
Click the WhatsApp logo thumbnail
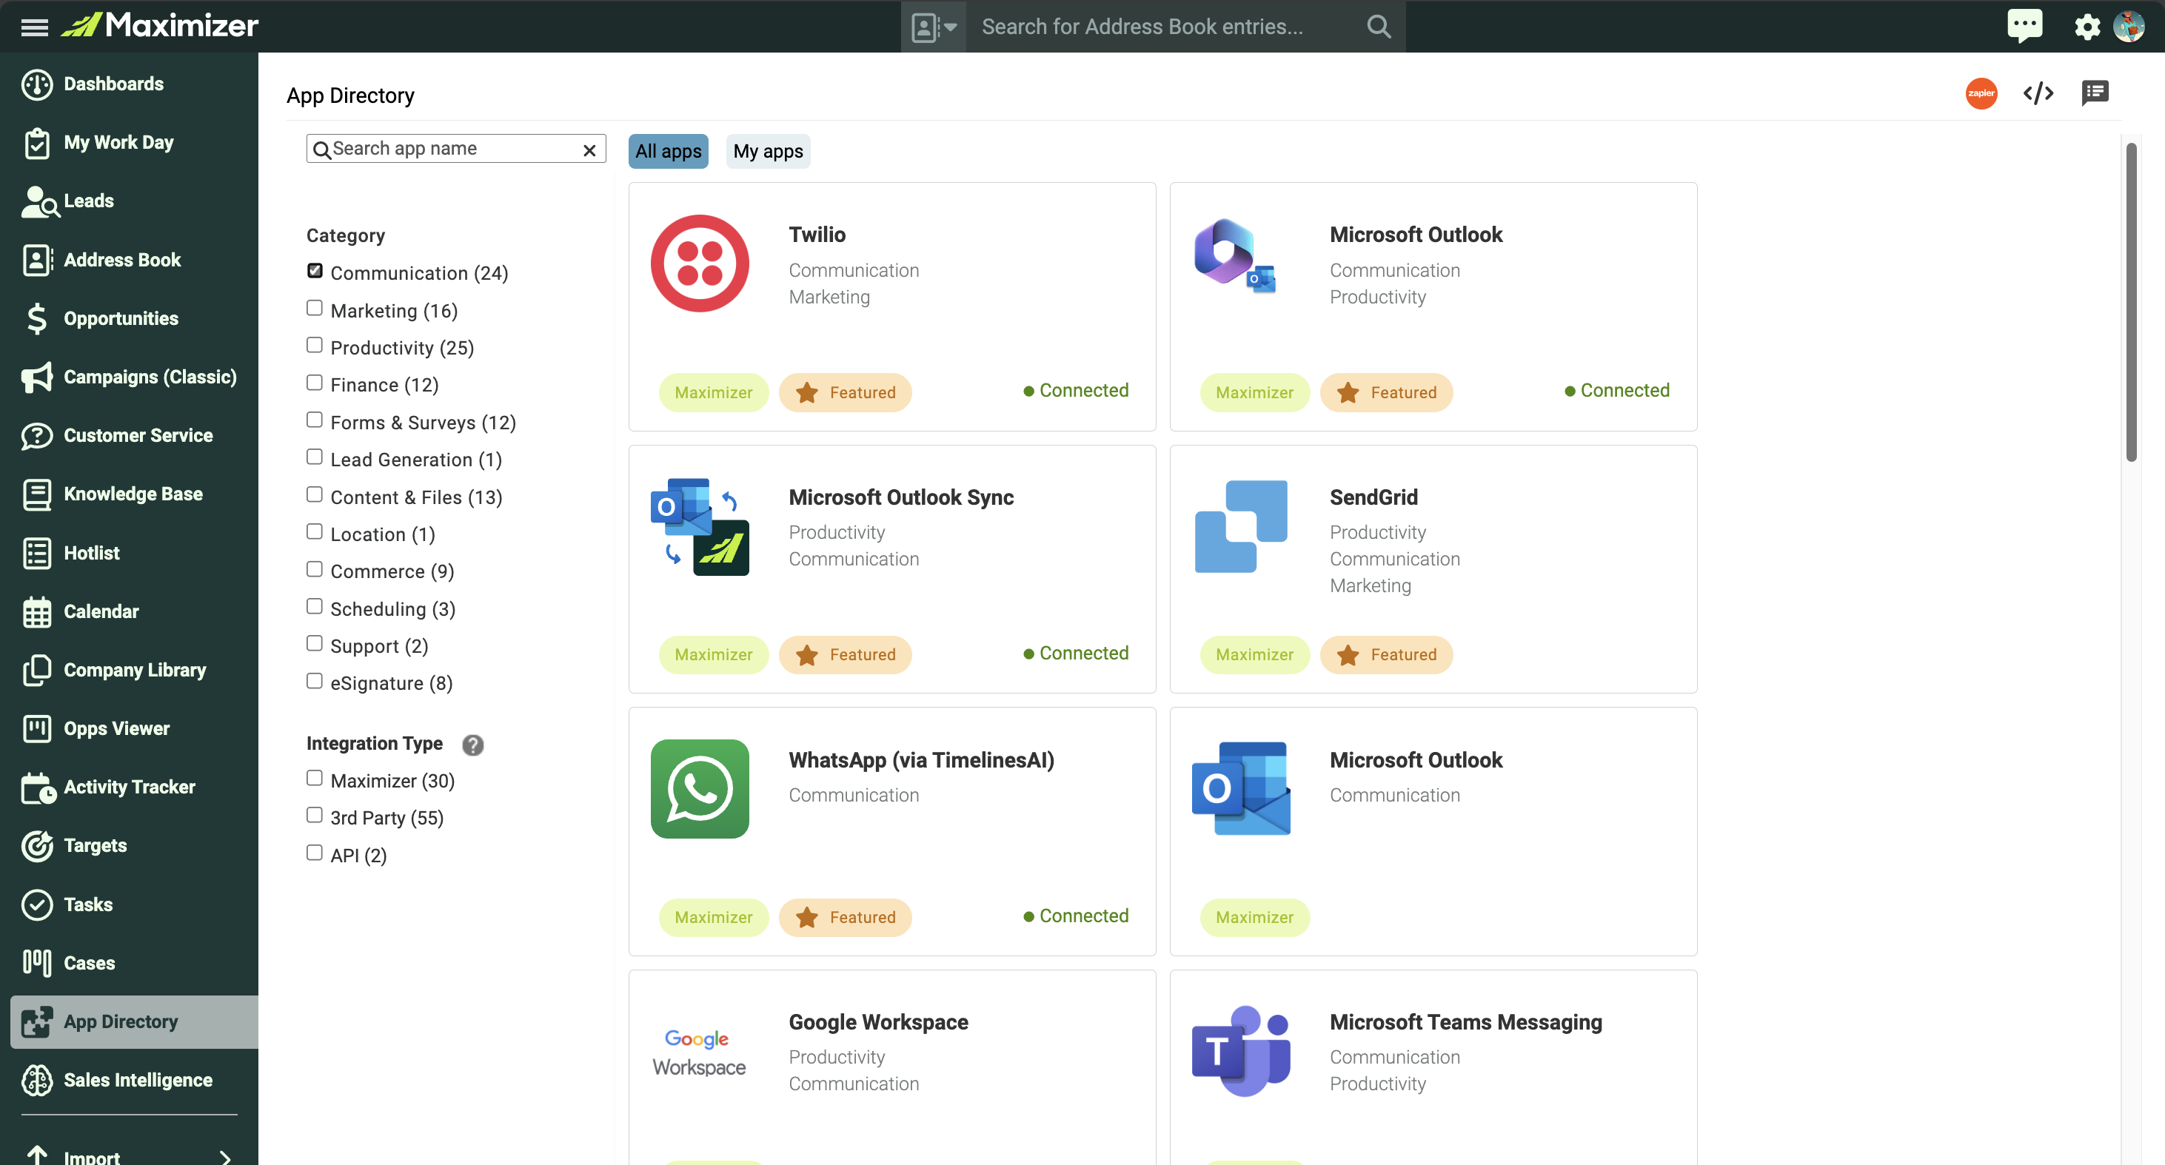pyautogui.click(x=699, y=789)
